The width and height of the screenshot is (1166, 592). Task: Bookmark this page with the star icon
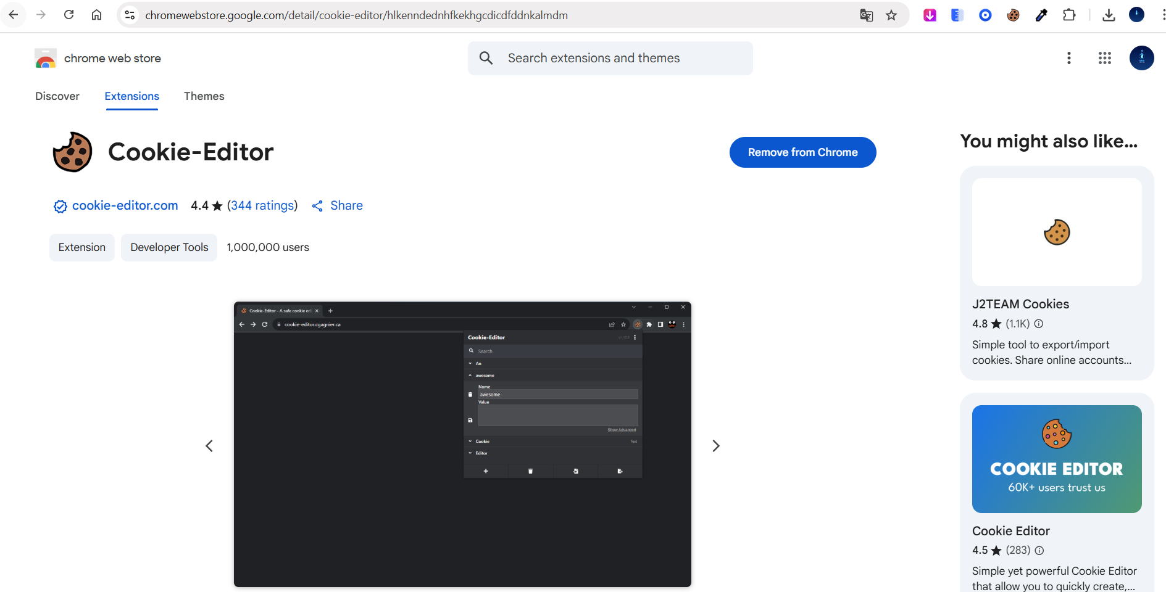[891, 15]
